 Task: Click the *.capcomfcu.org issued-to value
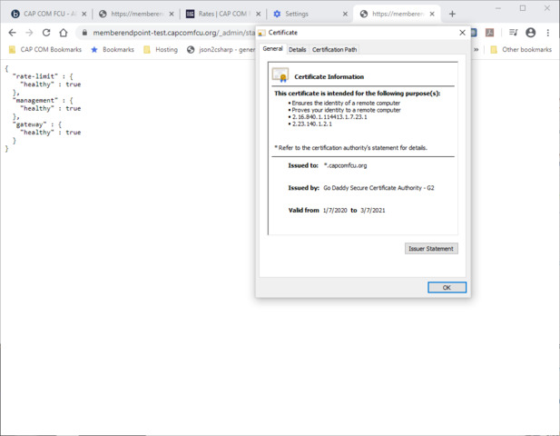tap(346, 165)
